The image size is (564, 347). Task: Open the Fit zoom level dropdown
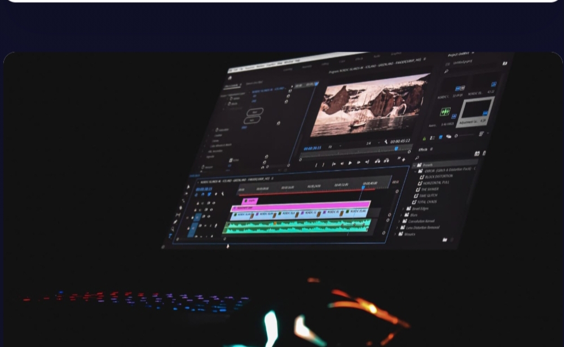(334, 146)
